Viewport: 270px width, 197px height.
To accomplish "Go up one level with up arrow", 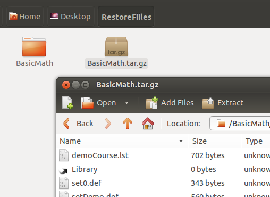I will coord(128,124).
